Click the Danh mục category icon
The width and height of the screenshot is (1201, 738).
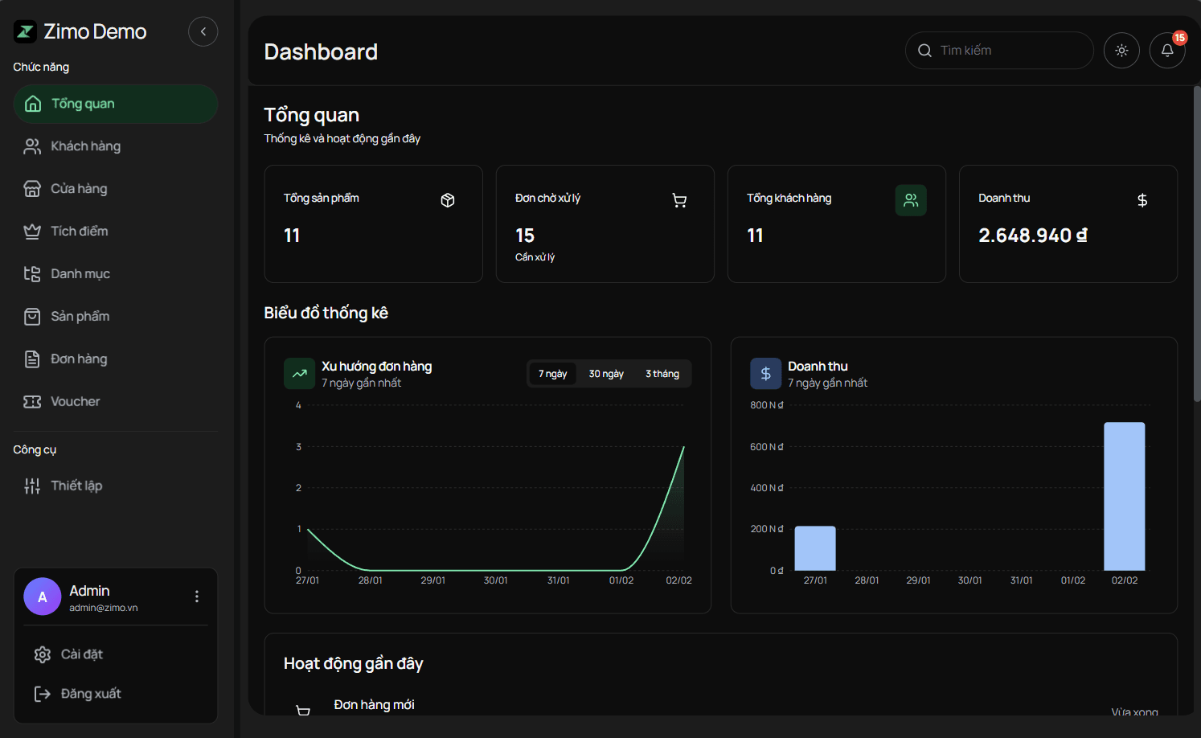(x=32, y=273)
